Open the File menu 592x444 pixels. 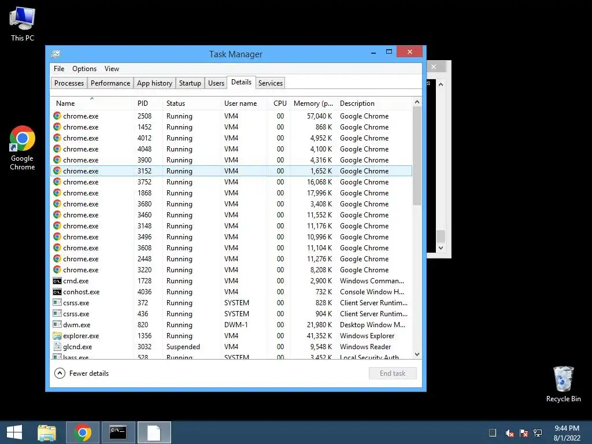click(59, 69)
